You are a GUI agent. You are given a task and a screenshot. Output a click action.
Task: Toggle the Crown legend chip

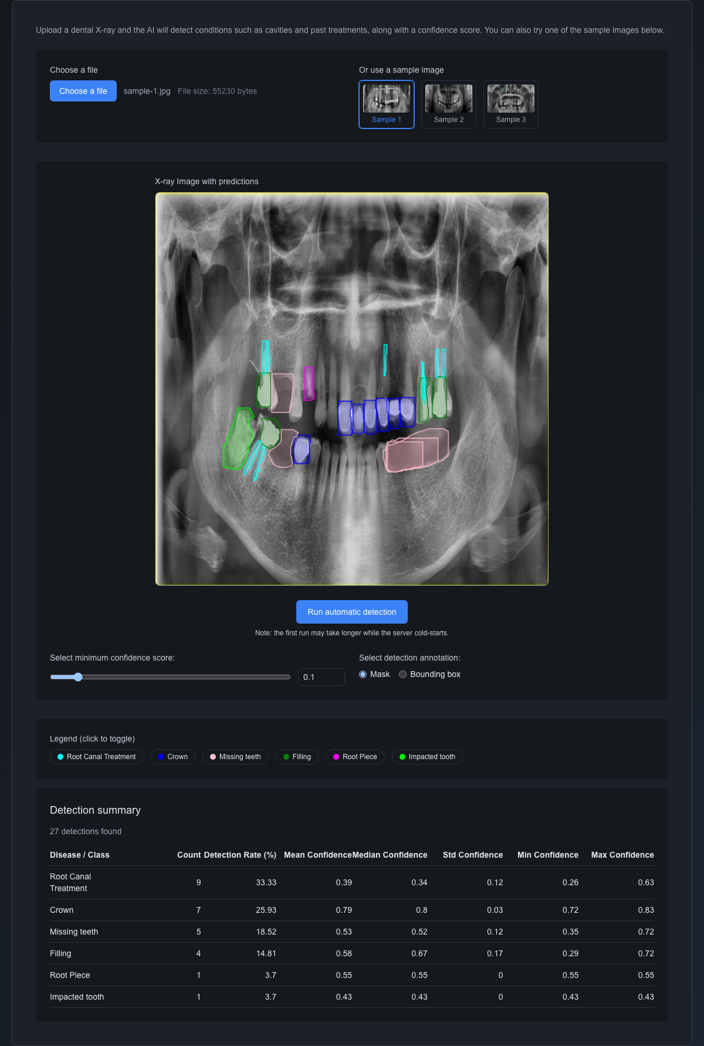172,757
